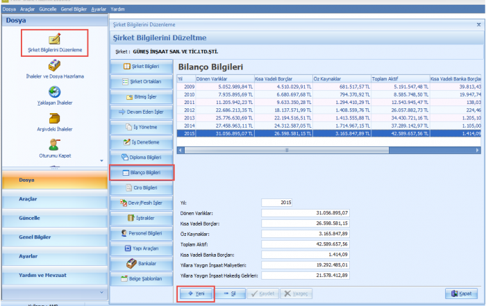Open the Dosya menu
Viewport: 486px width, 306px height.
coord(8,10)
